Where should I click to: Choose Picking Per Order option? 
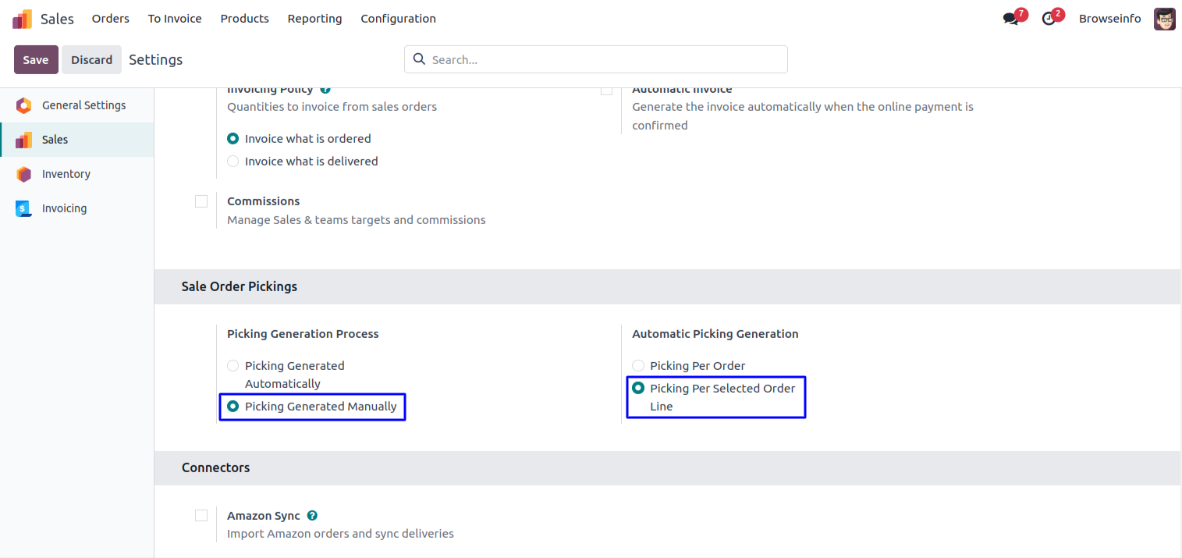(x=638, y=366)
